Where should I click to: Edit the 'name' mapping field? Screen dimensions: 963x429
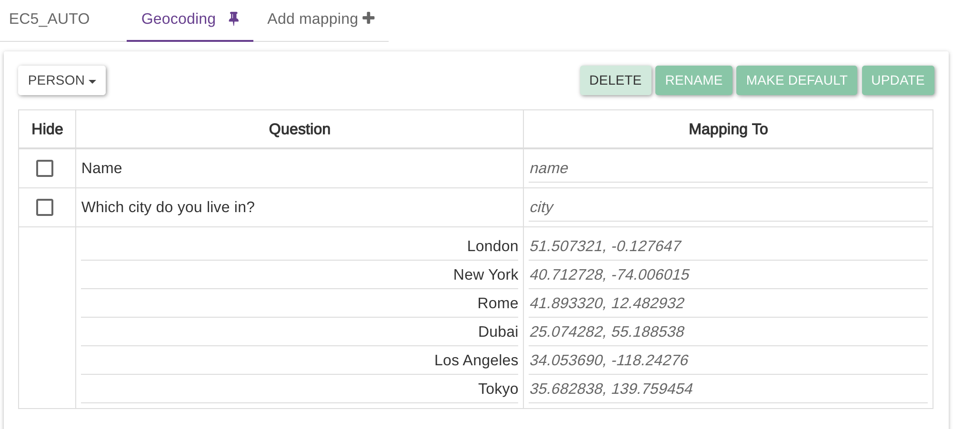coord(728,168)
